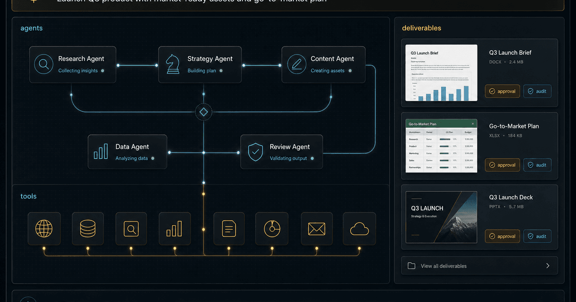Select the cloud tool icon
This screenshot has width=576, height=302.
(360, 229)
